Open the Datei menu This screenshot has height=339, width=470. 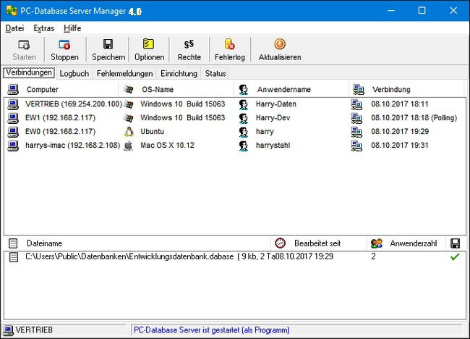tap(14, 28)
